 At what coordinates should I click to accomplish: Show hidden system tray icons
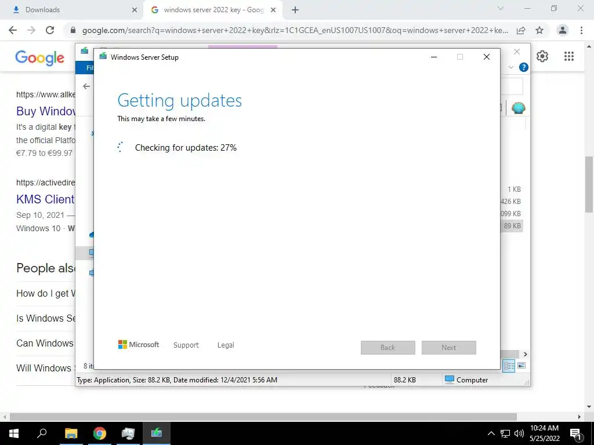pos(491,433)
